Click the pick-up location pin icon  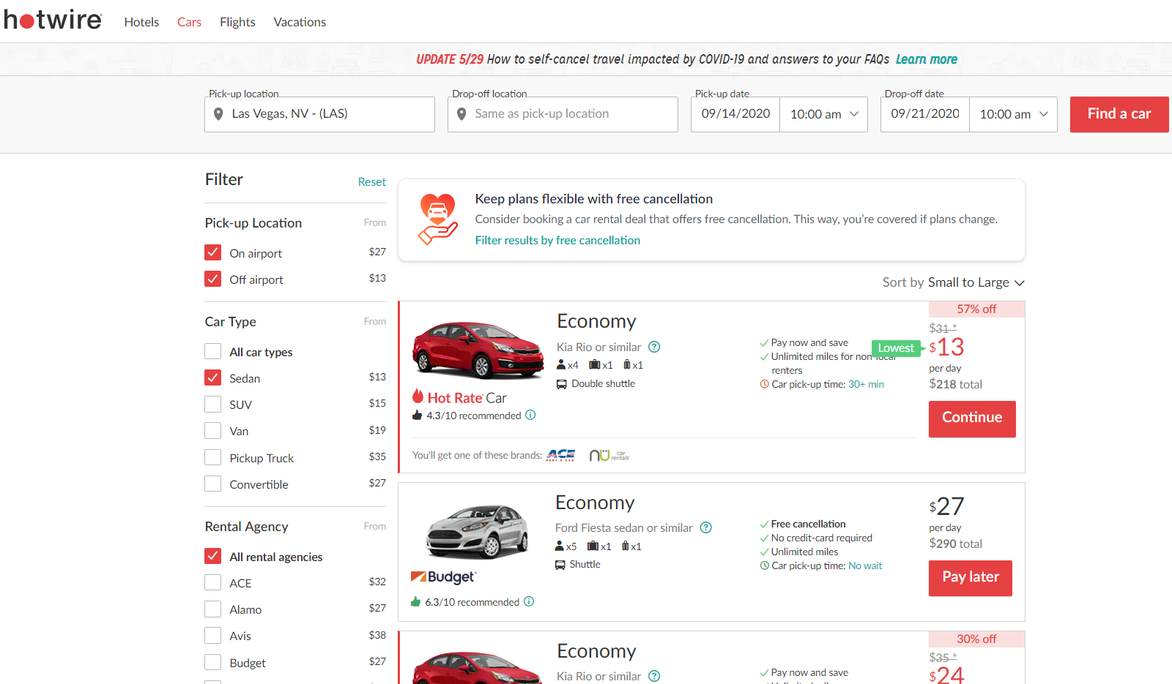[x=218, y=114]
